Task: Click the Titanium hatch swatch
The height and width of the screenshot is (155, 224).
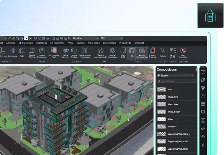Action: pyautogui.click(x=161, y=126)
